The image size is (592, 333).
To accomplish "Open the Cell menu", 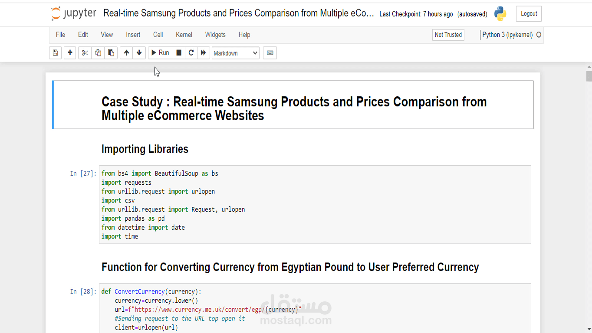I will click(158, 35).
